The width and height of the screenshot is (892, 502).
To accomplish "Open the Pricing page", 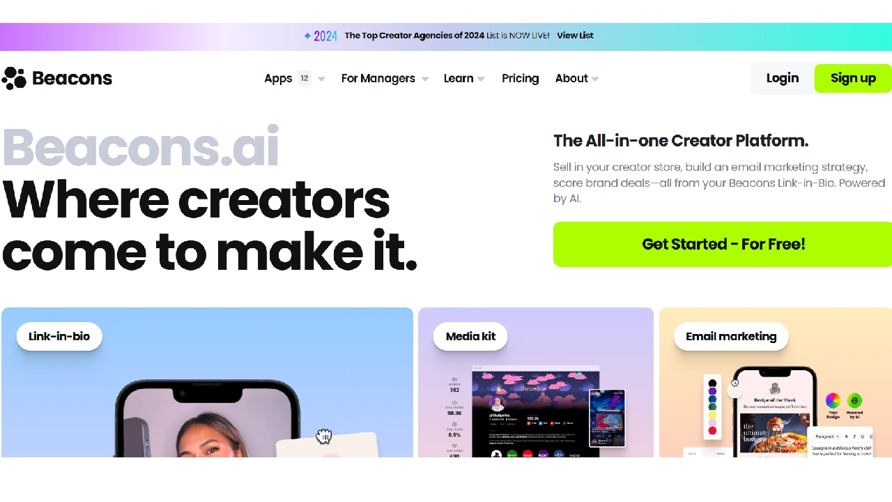I will coord(521,79).
